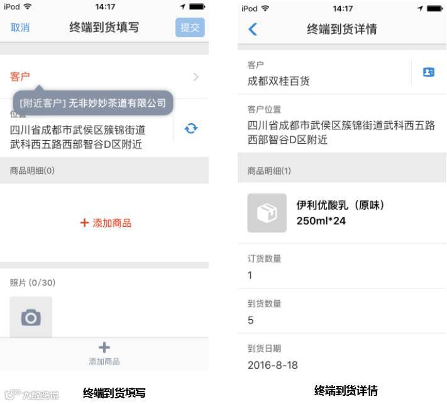Tap the plus icon in bottom bar

(x=104, y=347)
